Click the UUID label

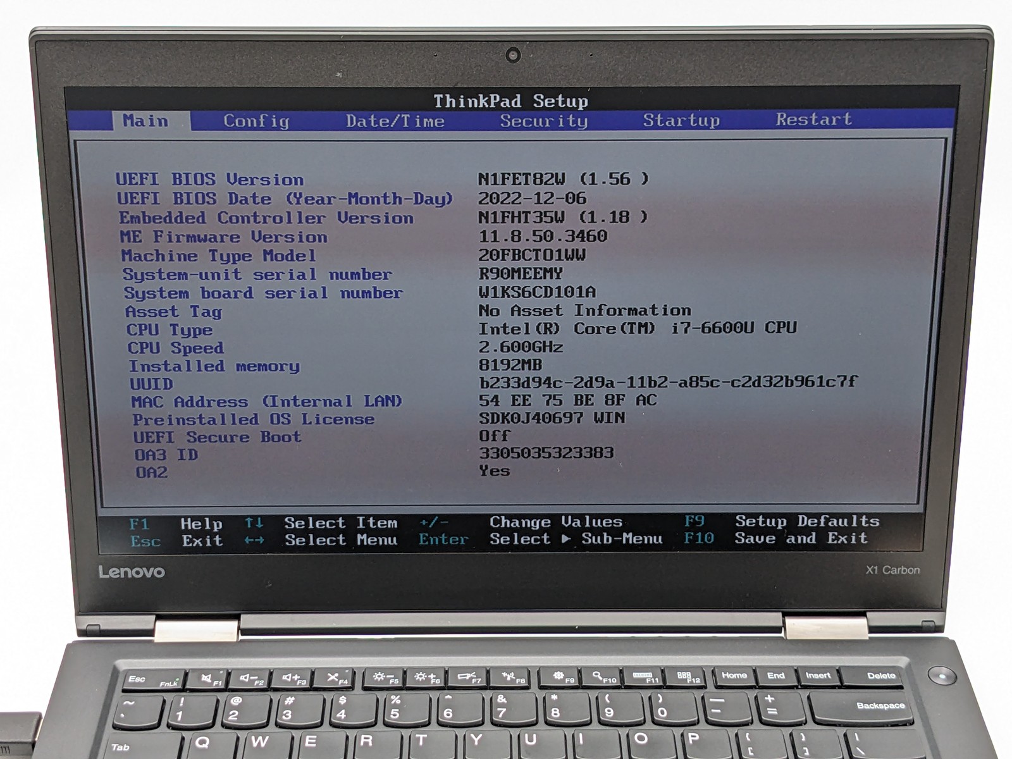tap(151, 384)
